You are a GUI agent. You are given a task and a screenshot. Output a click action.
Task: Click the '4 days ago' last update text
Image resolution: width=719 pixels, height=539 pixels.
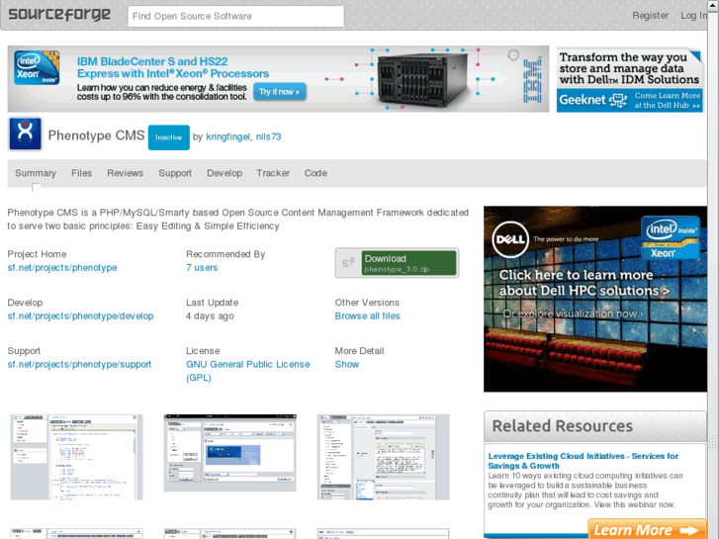[210, 316]
